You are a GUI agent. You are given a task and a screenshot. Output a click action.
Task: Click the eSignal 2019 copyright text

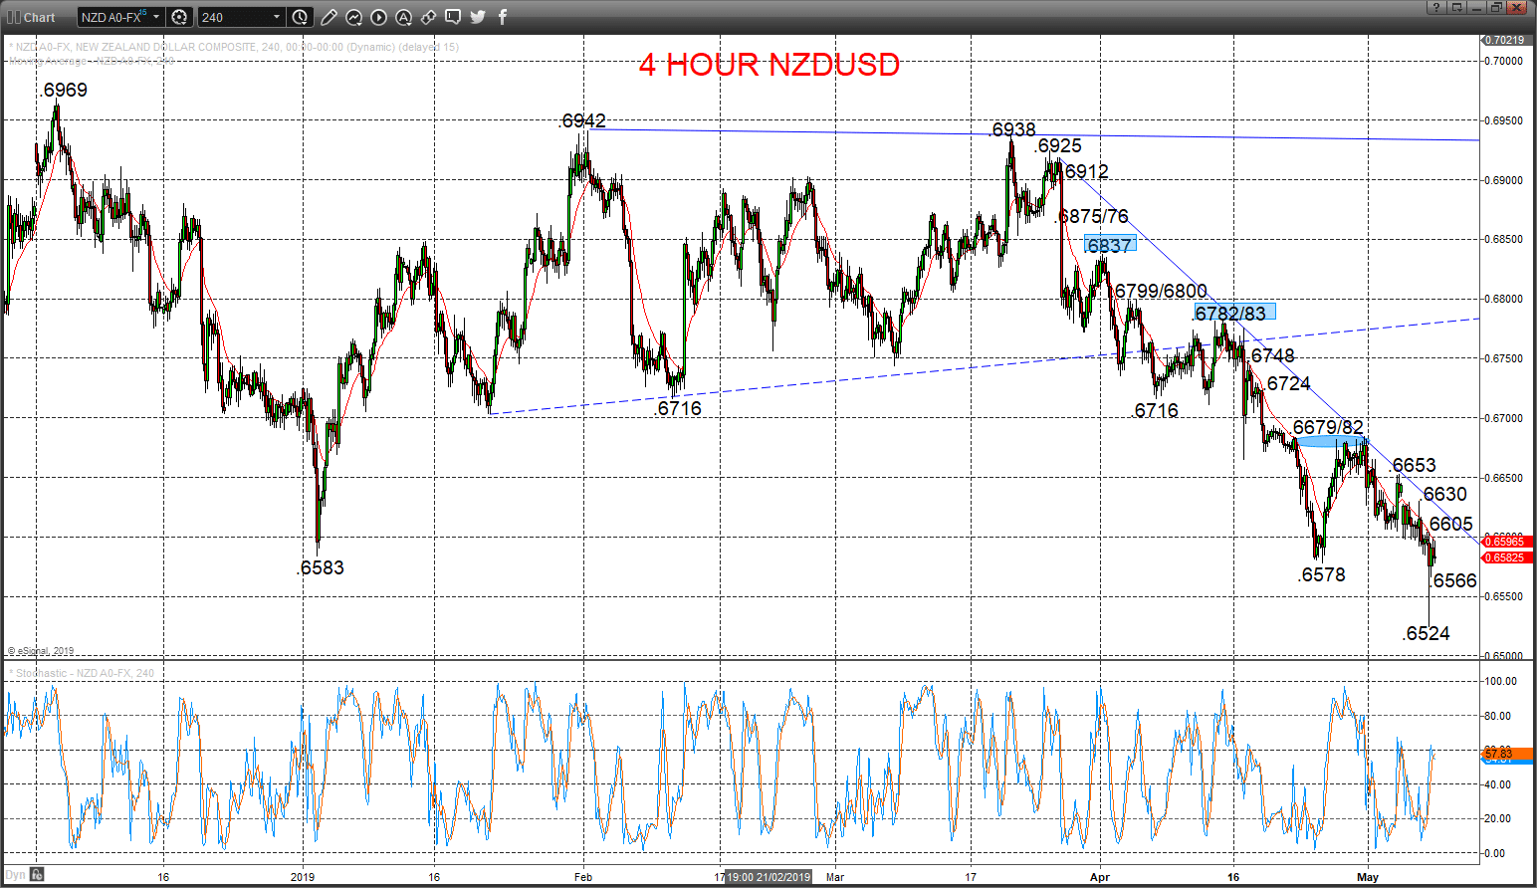pyautogui.click(x=41, y=651)
